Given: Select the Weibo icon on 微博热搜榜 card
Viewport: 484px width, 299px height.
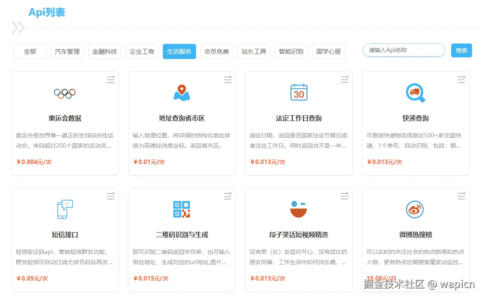Looking at the screenshot, I should pos(415,209).
